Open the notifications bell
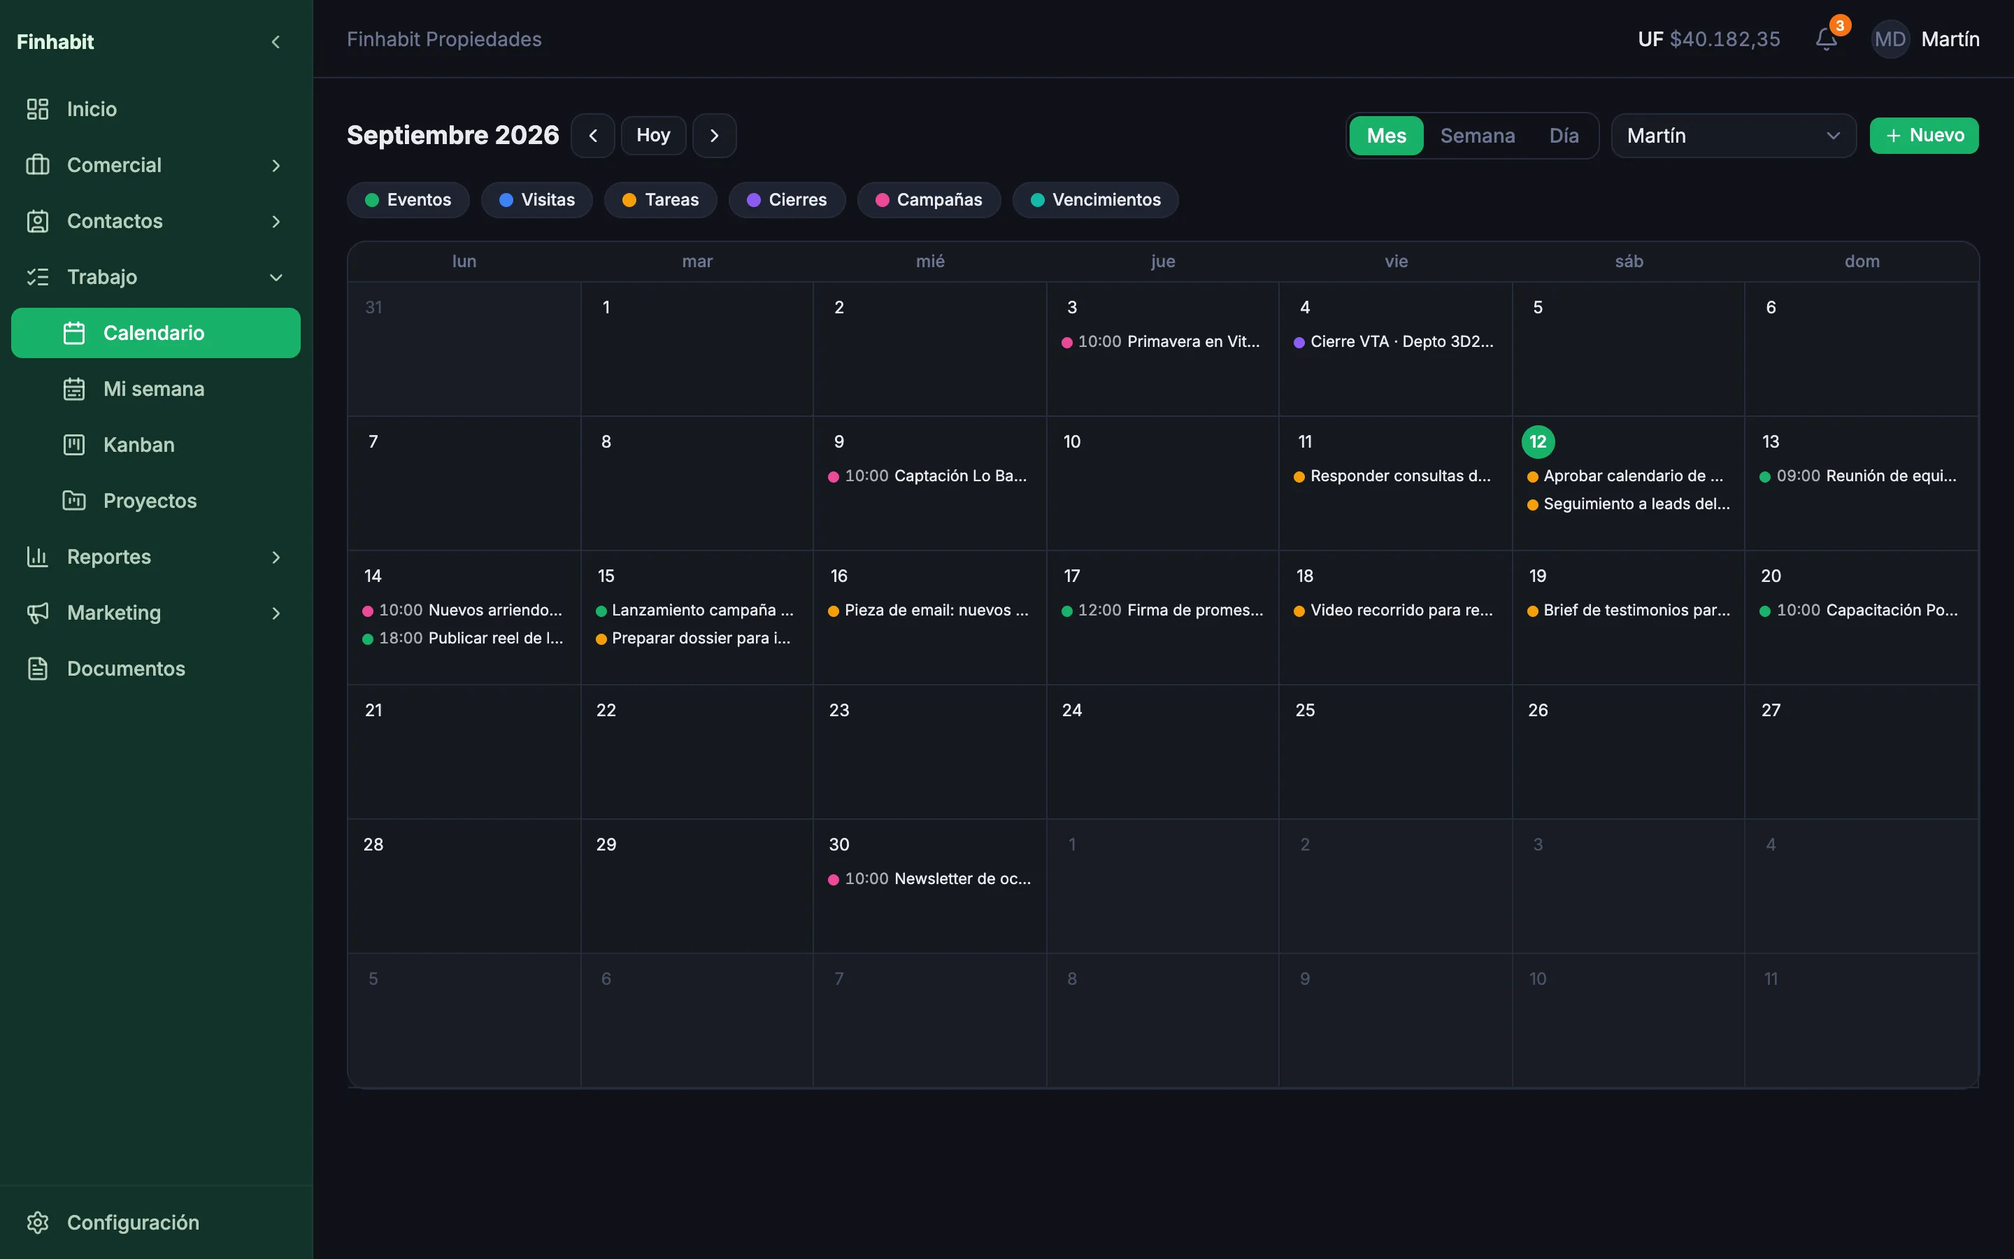2014x1259 pixels. point(1826,39)
